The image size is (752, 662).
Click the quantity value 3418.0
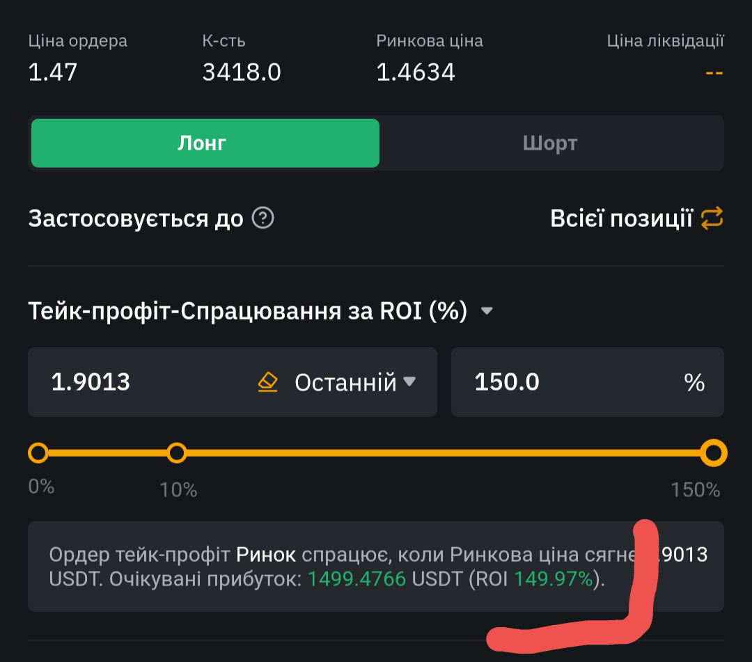242,72
